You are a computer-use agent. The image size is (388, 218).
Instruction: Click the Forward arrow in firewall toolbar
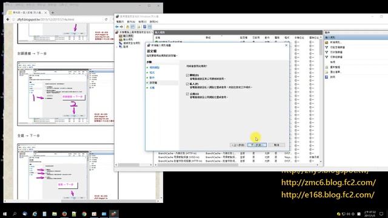point(121,27)
